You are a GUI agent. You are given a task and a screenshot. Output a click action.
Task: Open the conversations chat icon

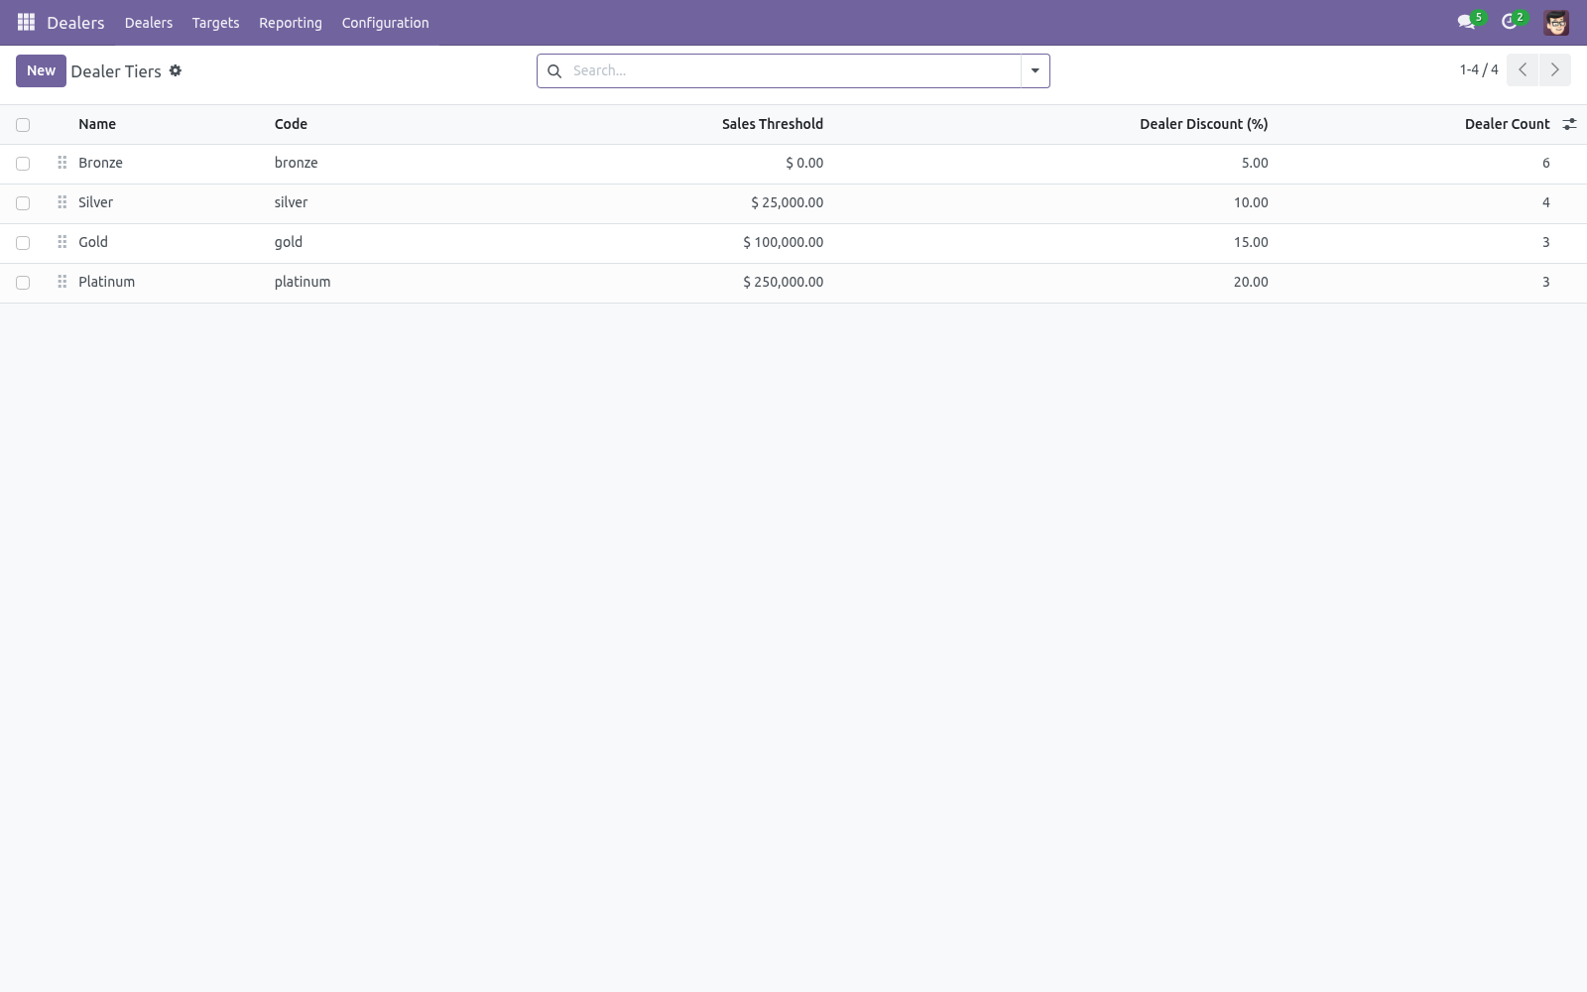[x=1466, y=22]
